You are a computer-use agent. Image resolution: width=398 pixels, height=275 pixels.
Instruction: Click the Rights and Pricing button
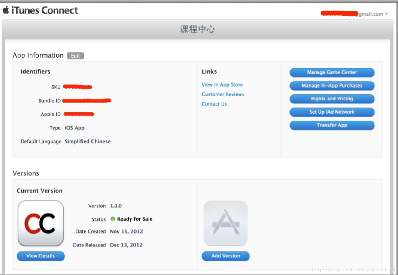tap(332, 99)
